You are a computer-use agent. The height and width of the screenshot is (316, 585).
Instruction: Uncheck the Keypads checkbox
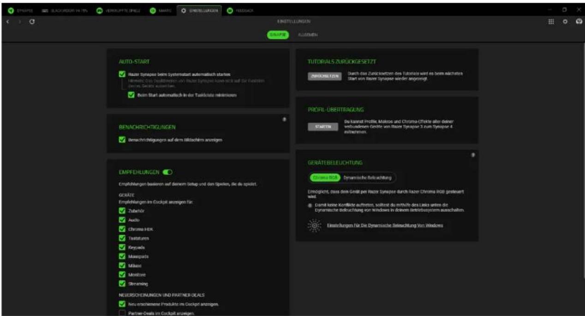(x=122, y=247)
